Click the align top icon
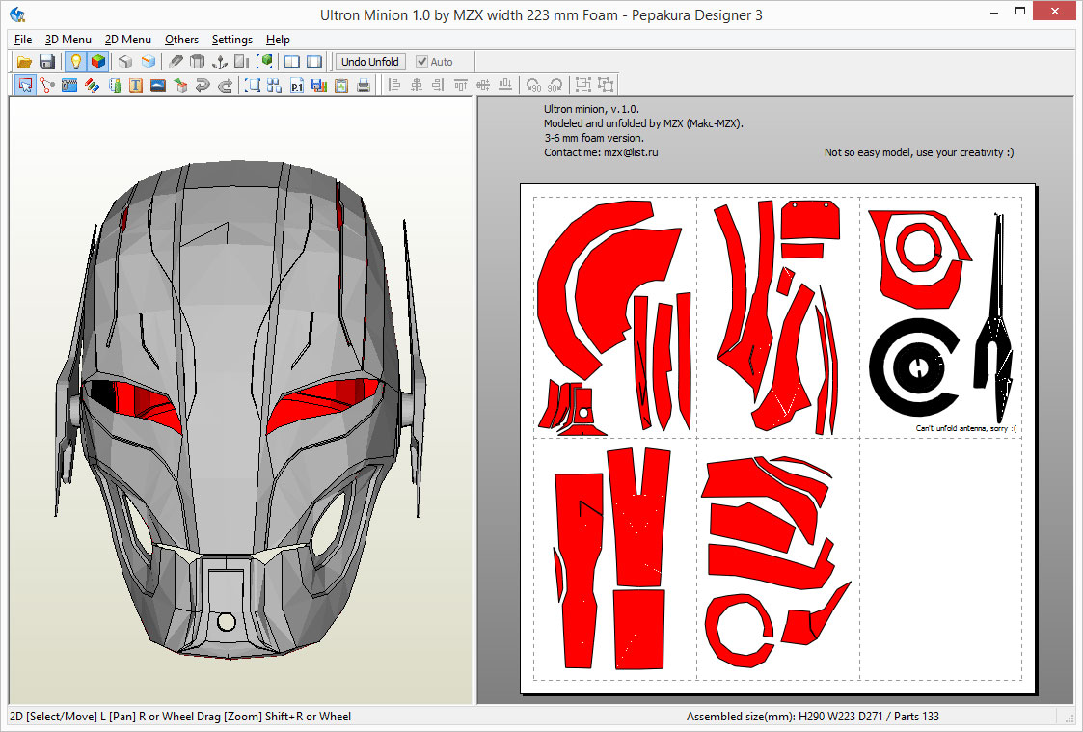 click(461, 85)
